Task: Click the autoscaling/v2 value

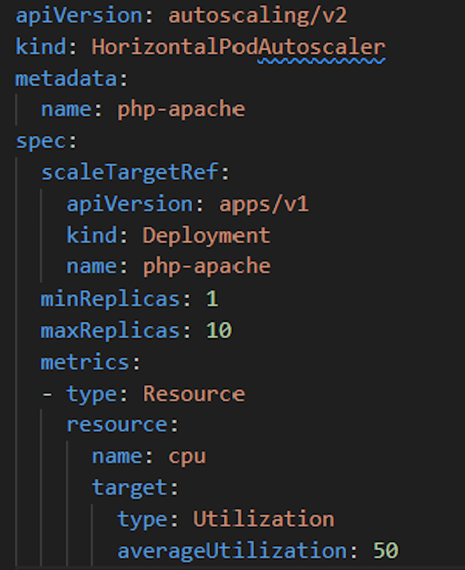Action: (257, 15)
